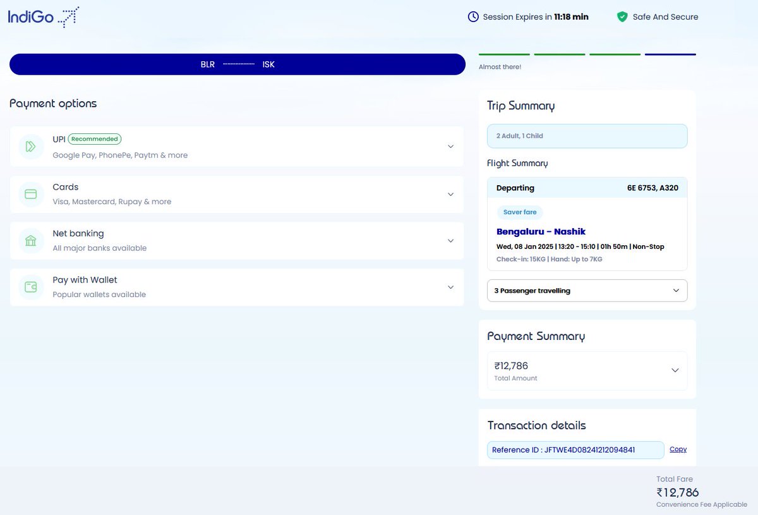Click the Google Pay, PhonePe, Paytm subtitle
Image resolution: width=758 pixels, height=515 pixels.
[120, 155]
